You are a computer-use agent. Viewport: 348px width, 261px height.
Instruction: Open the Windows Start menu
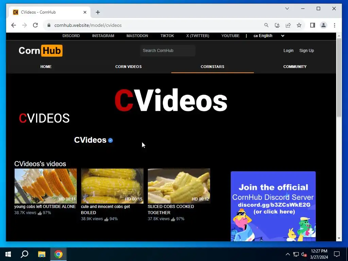tap(8, 254)
